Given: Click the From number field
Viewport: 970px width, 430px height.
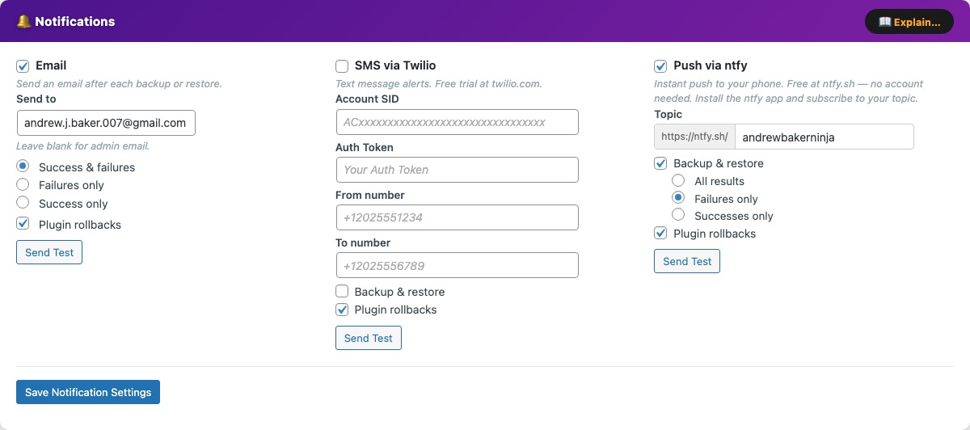Looking at the screenshot, I should point(457,217).
